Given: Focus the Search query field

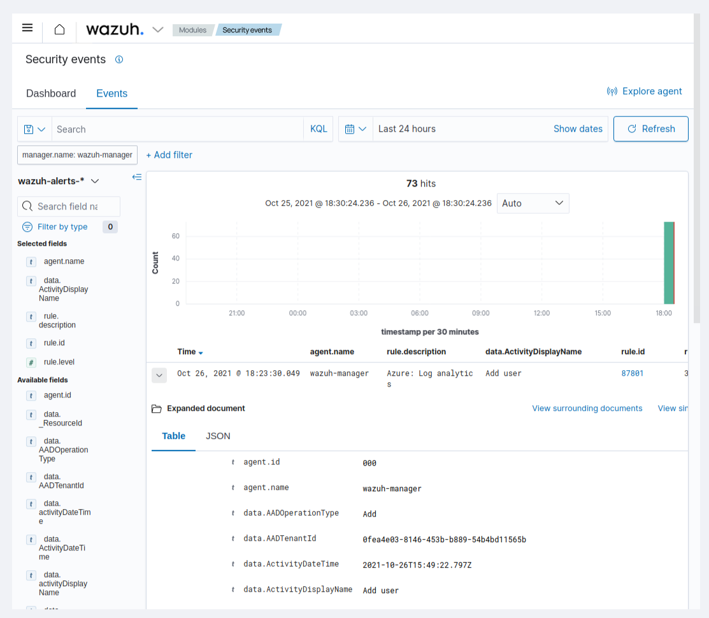Looking at the screenshot, I should (x=178, y=129).
